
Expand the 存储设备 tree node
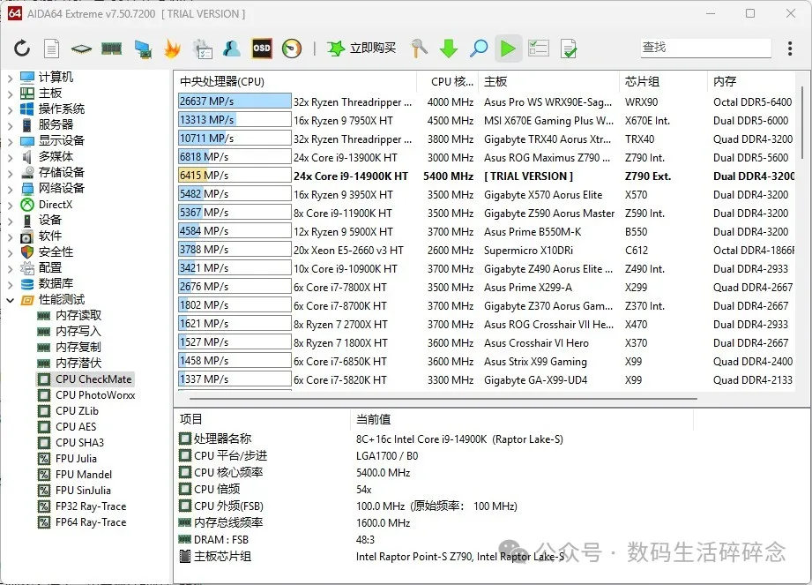tap(10, 173)
